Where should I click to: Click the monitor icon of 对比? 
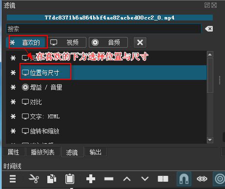(25, 102)
